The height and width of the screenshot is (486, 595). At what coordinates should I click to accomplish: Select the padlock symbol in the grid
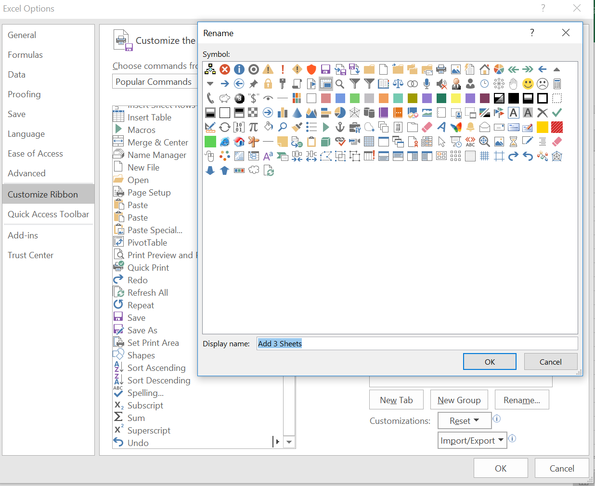(x=268, y=83)
